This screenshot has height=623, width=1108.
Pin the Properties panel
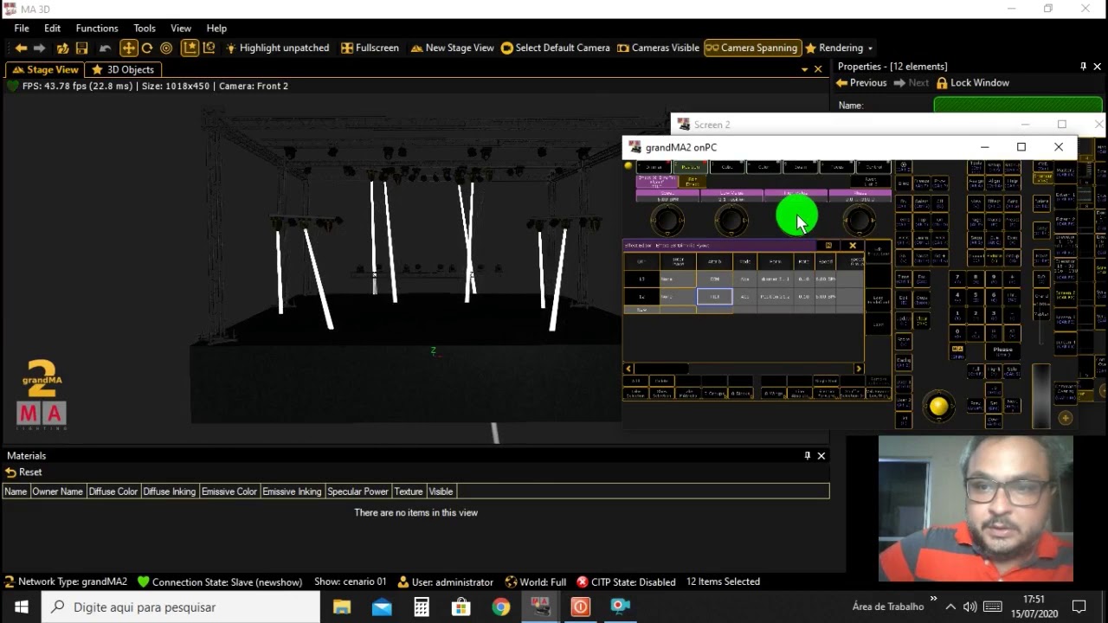(x=1083, y=67)
